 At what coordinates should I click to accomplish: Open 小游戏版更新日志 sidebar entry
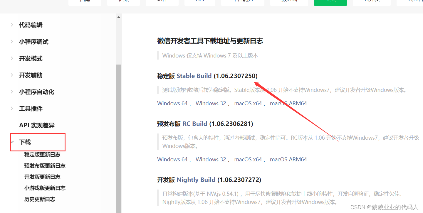point(45,188)
